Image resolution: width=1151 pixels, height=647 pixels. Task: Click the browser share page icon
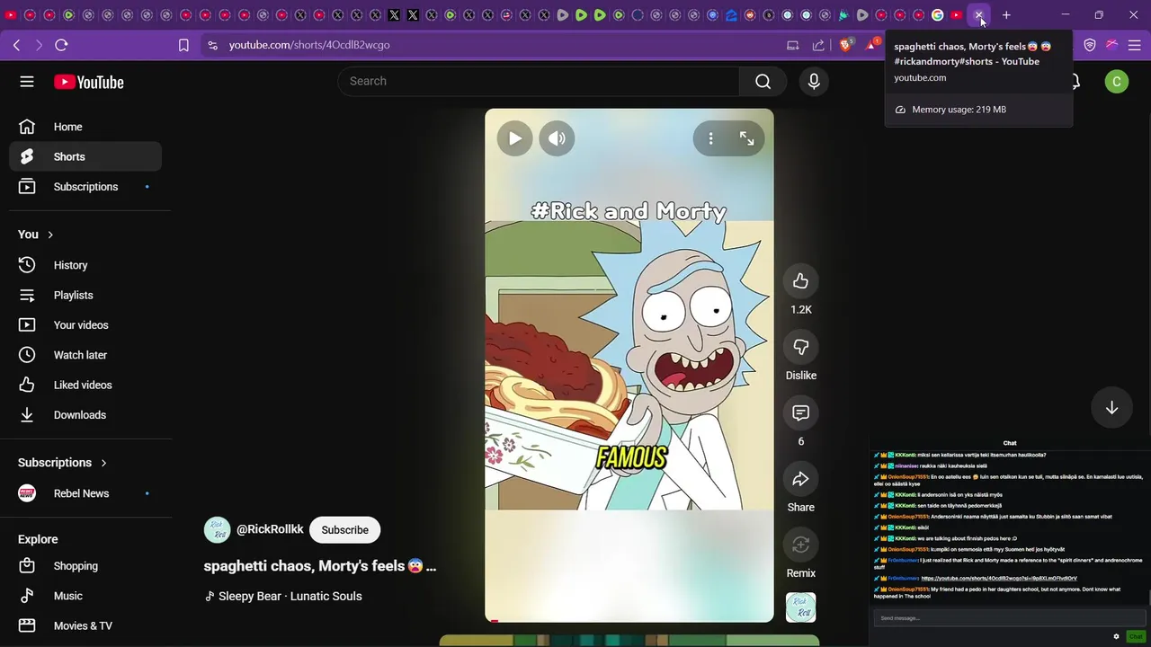(x=818, y=45)
